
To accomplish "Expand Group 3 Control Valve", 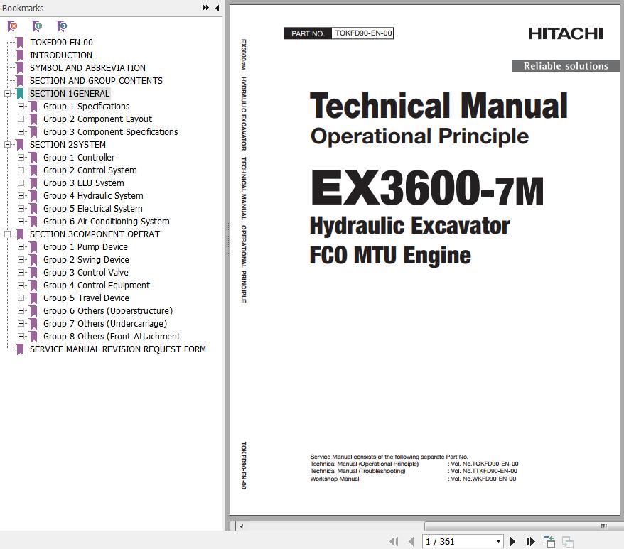I will (21, 273).
